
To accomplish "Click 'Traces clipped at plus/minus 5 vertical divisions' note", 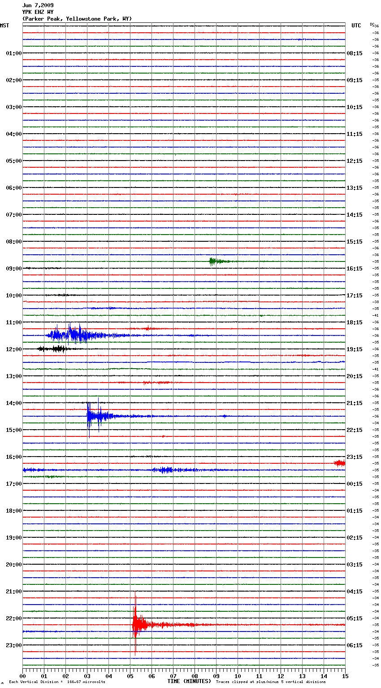I will click(x=271, y=682).
